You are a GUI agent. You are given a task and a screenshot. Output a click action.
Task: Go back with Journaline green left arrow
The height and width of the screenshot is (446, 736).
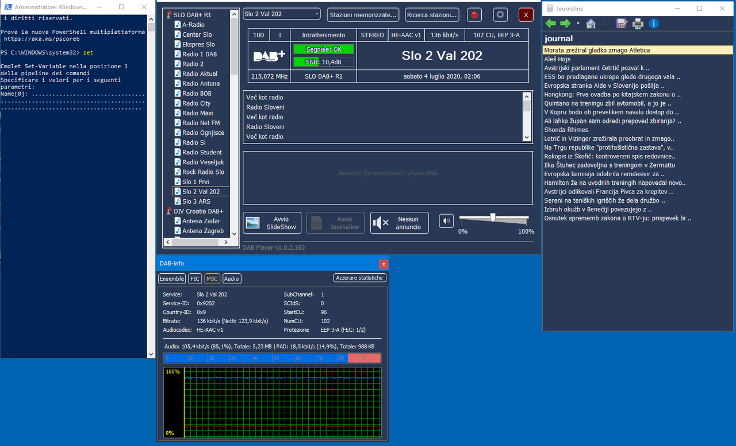[551, 24]
